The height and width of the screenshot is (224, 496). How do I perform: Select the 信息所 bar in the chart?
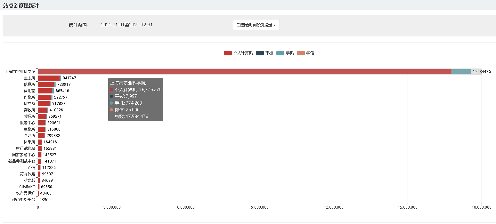coord(46,84)
